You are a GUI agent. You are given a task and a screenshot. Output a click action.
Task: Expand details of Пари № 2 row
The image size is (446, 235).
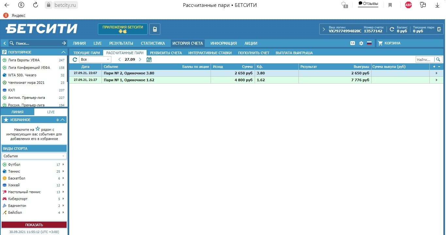click(436, 73)
